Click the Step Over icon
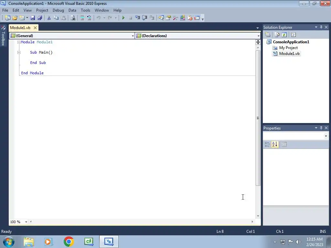331x248 pixels. [x=145, y=18]
